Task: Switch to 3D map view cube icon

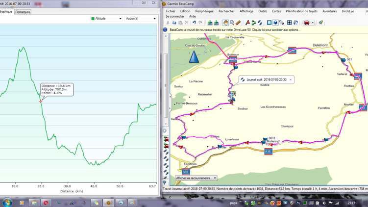Action: click(x=275, y=23)
